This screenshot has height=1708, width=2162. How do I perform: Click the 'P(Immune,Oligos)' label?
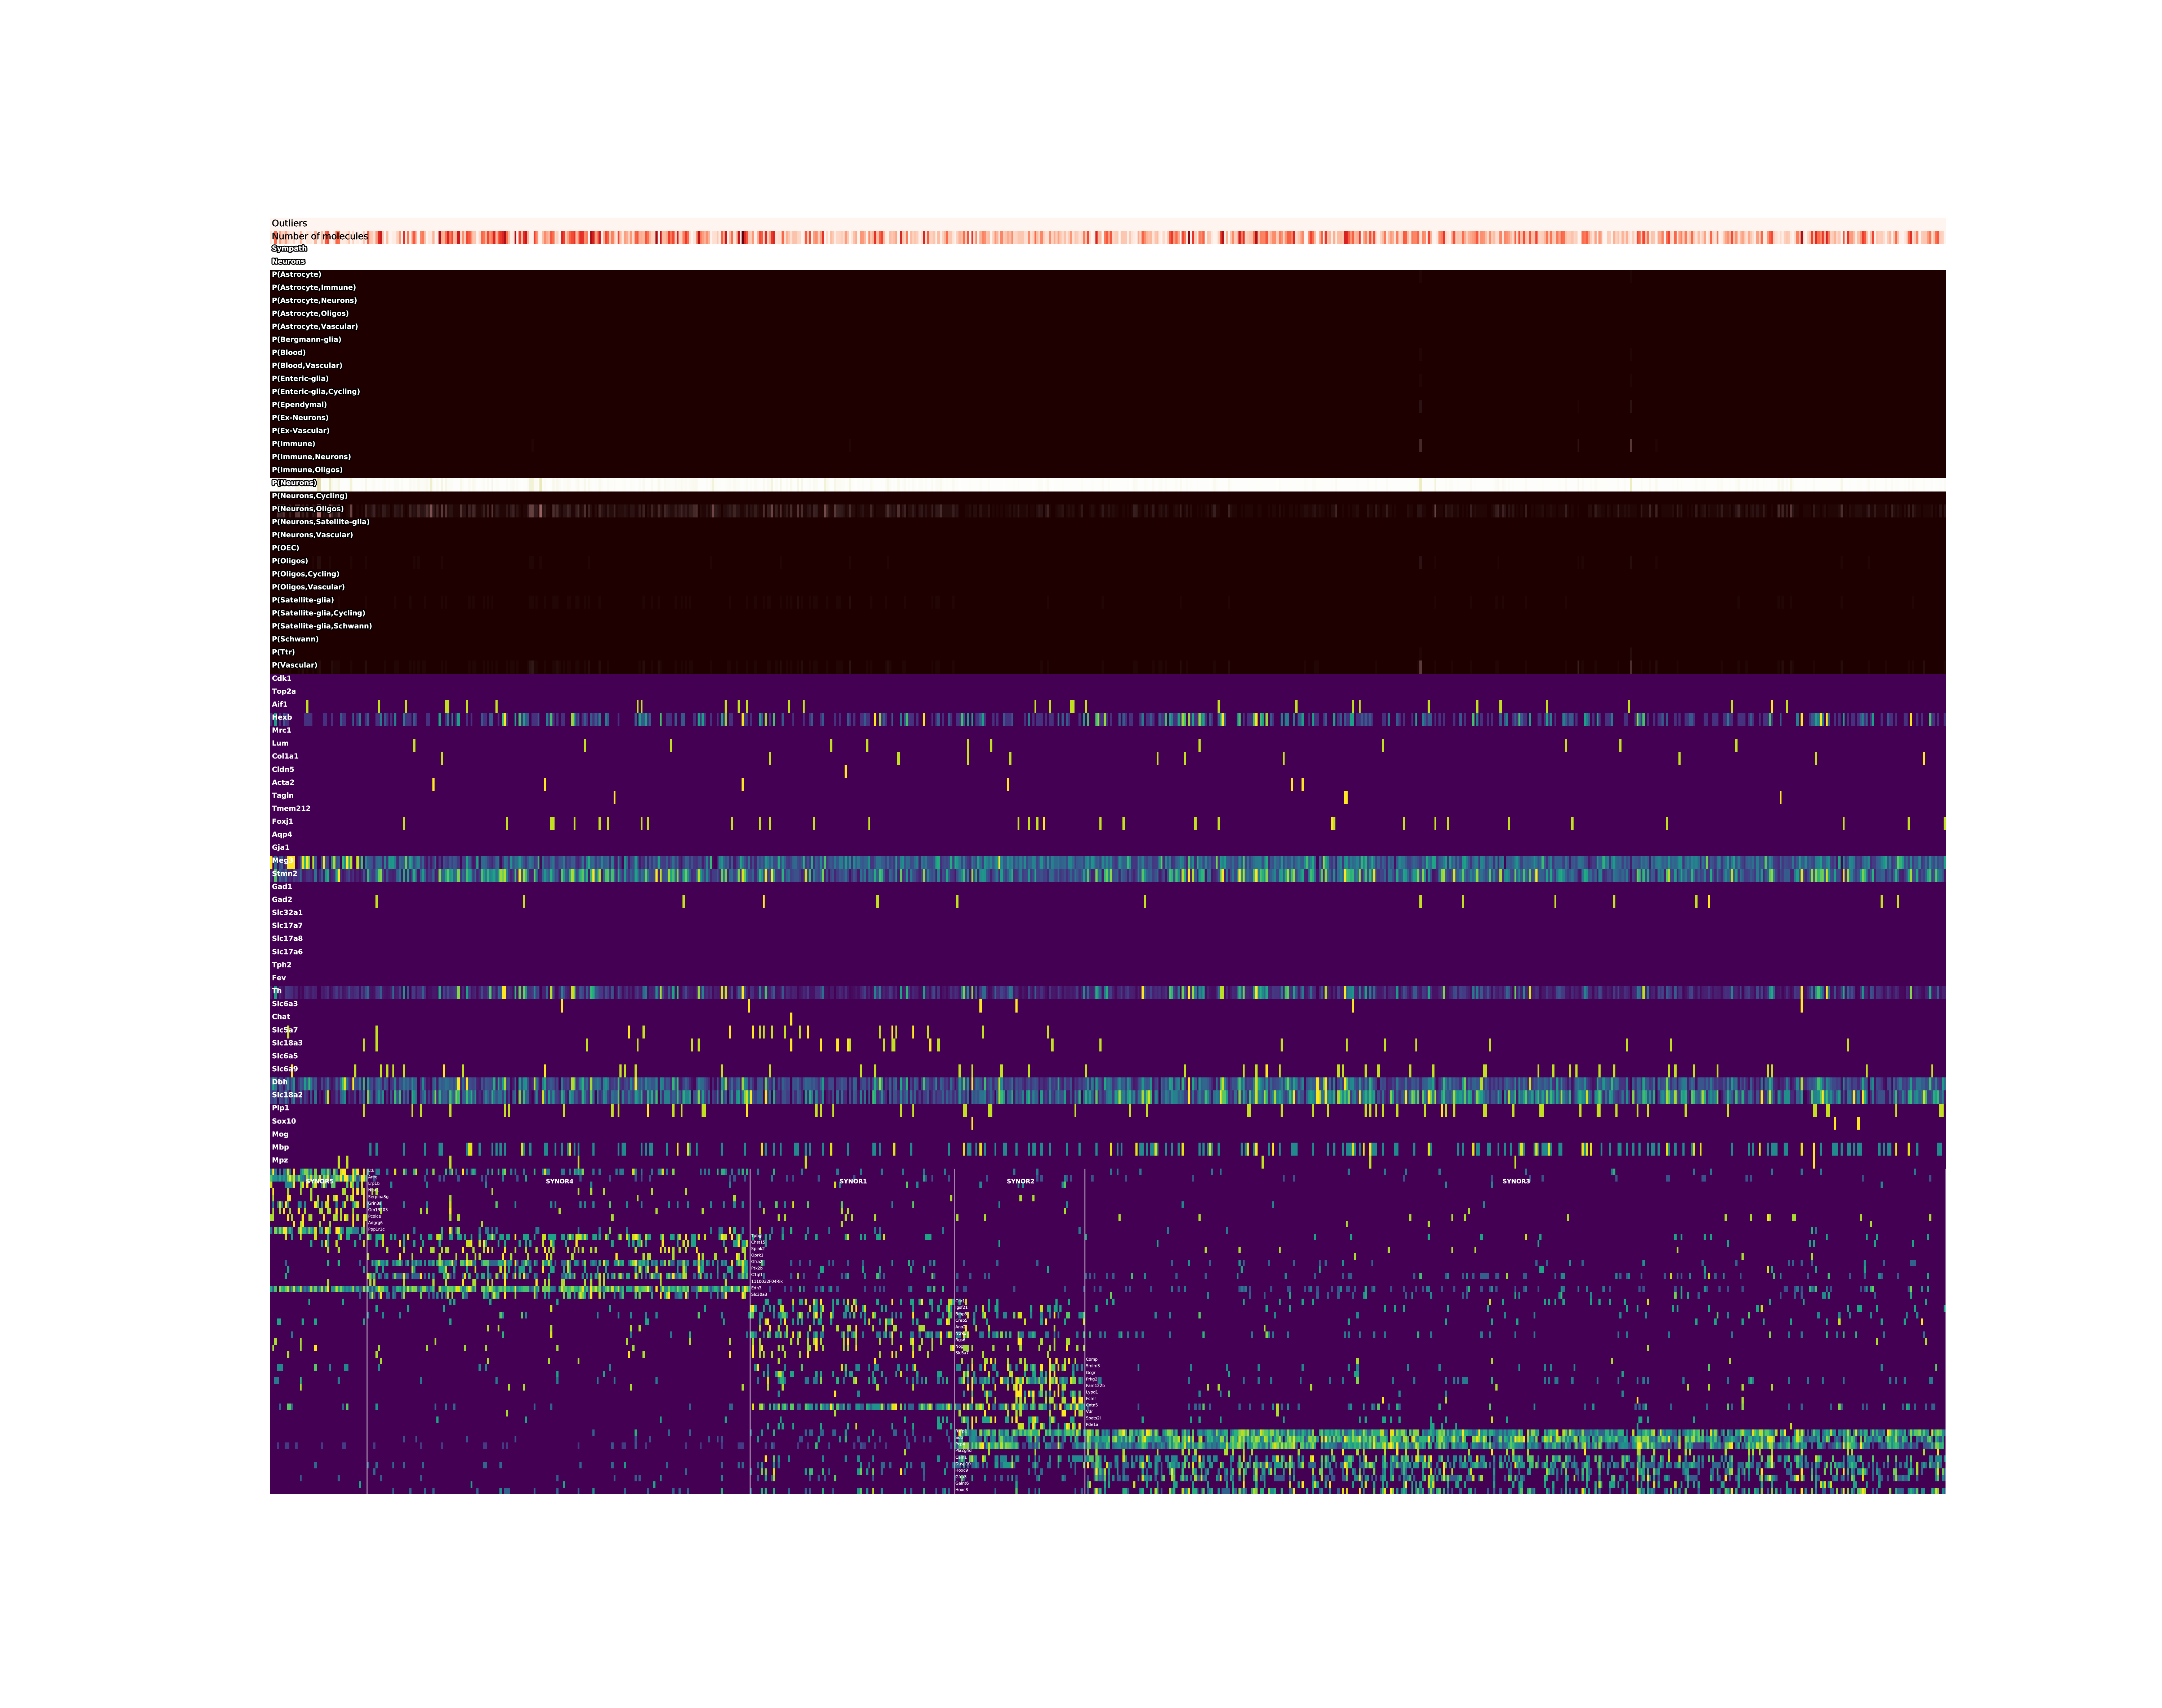coord(307,470)
